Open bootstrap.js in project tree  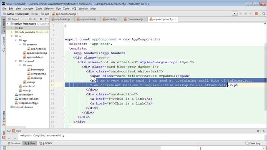click(36, 70)
